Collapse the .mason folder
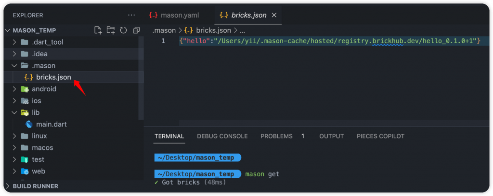The image size is (493, 196). (43, 66)
